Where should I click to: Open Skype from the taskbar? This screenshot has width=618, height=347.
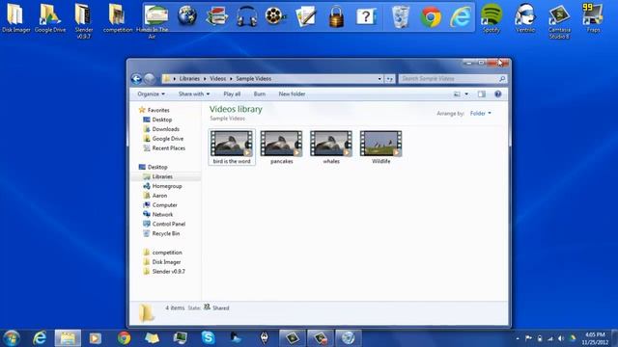[208, 338]
